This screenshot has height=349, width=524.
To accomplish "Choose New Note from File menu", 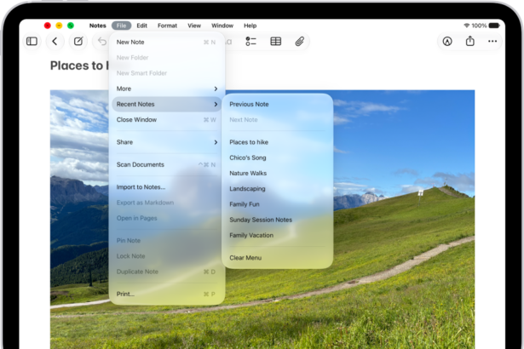I will coord(166,42).
